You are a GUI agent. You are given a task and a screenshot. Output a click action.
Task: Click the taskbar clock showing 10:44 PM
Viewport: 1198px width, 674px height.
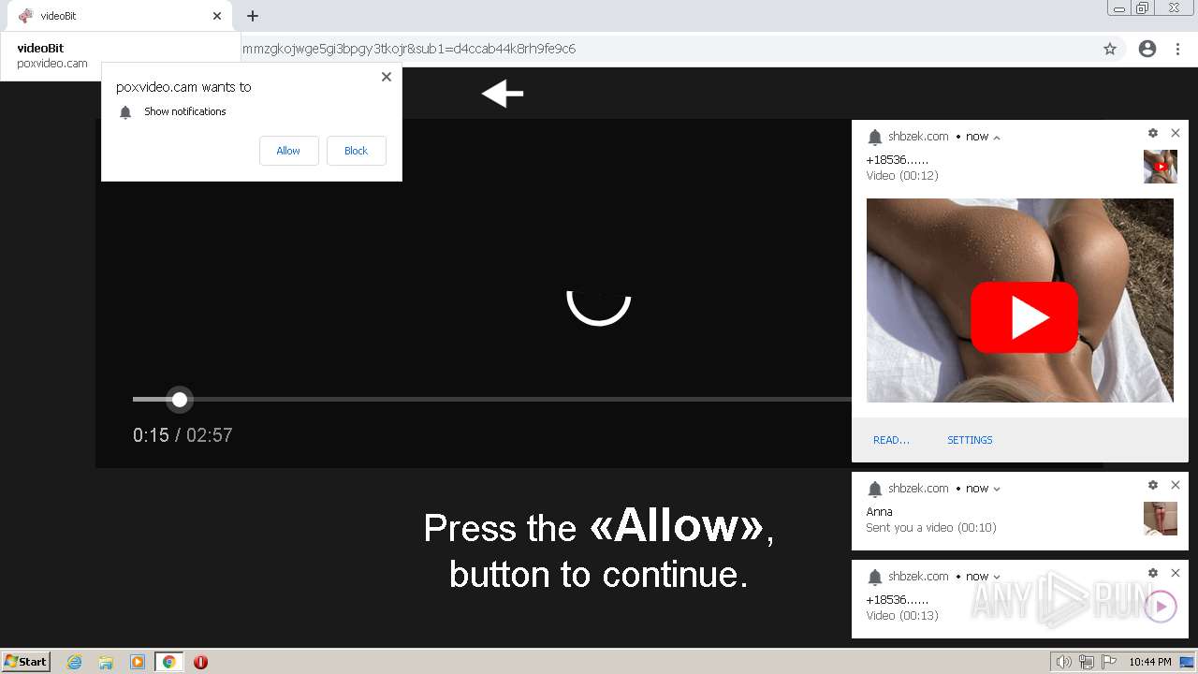pyautogui.click(x=1149, y=662)
